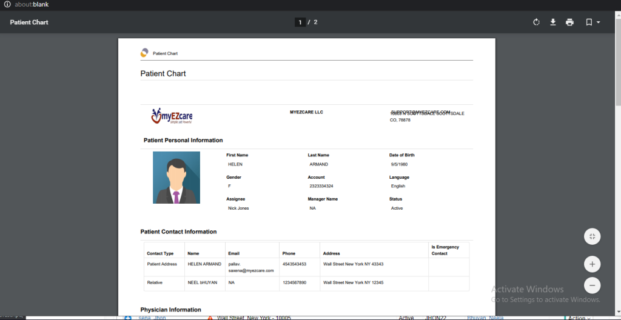Click the Physician Information heading
The height and width of the screenshot is (320, 621).
[x=170, y=310]
